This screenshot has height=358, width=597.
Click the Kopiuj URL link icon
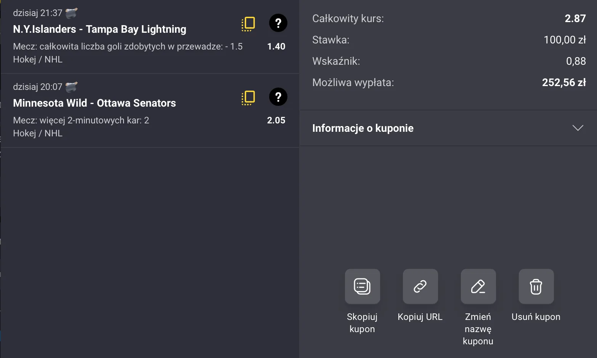tap(420, 286)
